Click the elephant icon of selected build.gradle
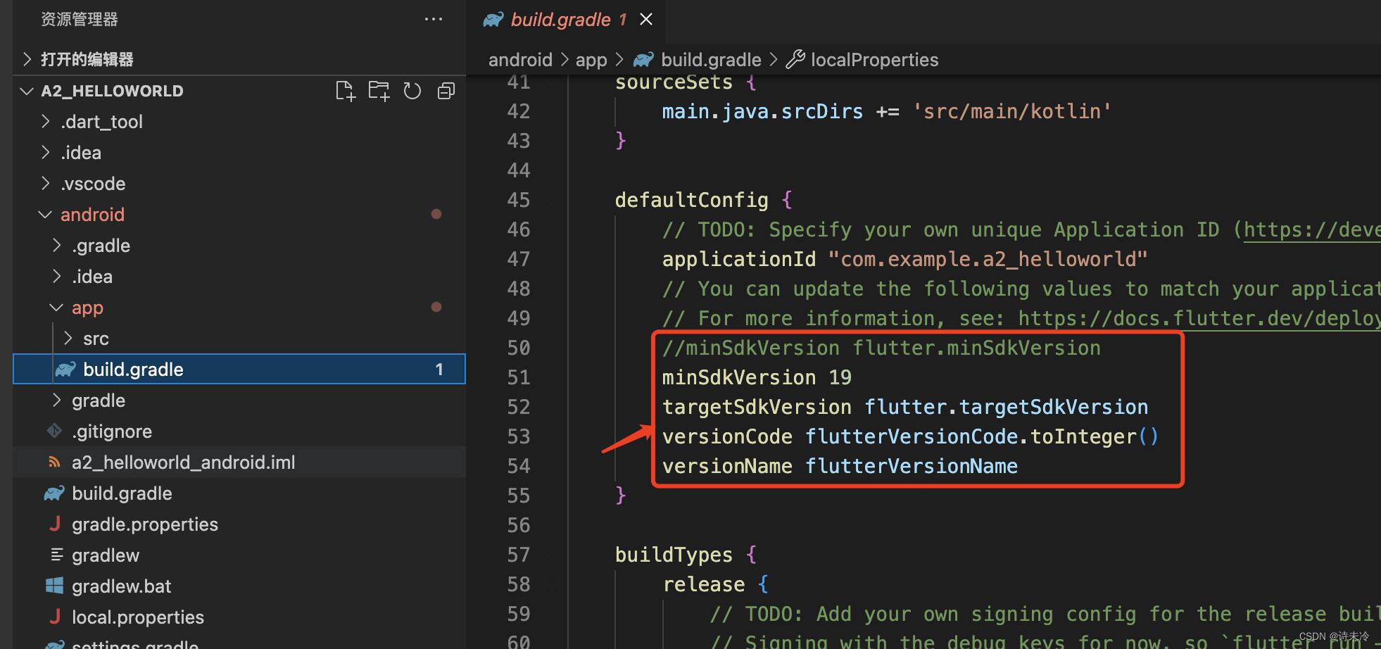 [x=65, y=370]
